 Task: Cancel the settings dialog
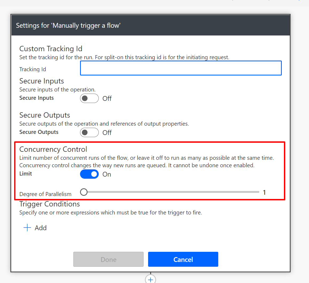point(183,259)
